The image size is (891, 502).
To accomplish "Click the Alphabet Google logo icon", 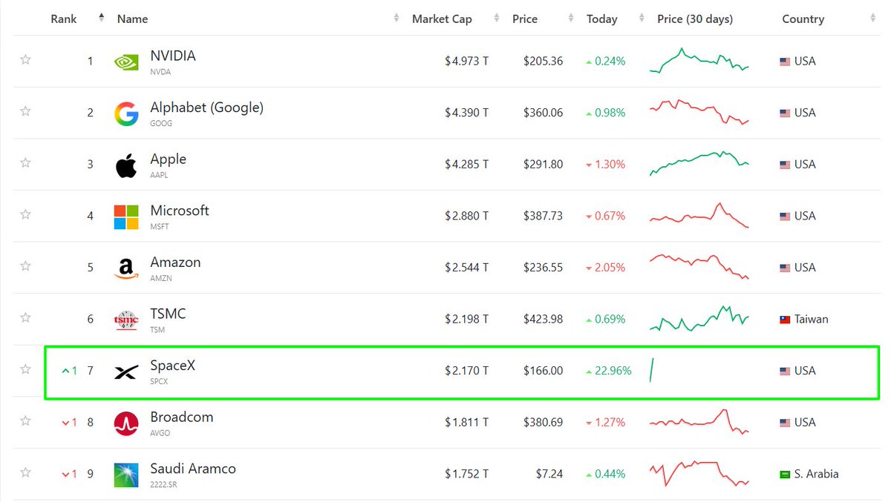I will [x=125, y=113].
